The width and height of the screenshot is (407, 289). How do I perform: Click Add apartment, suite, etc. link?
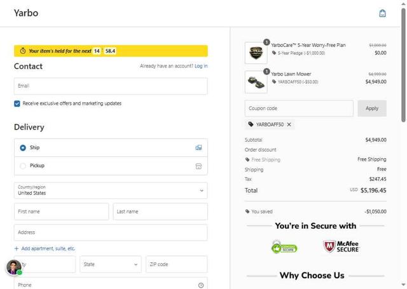tap(48, 248)
